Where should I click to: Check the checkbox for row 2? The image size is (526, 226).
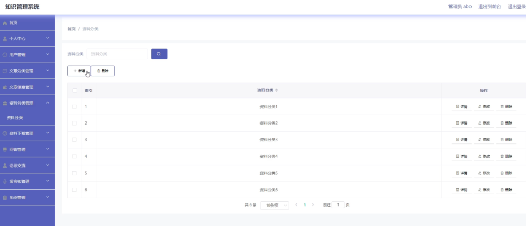74,123
